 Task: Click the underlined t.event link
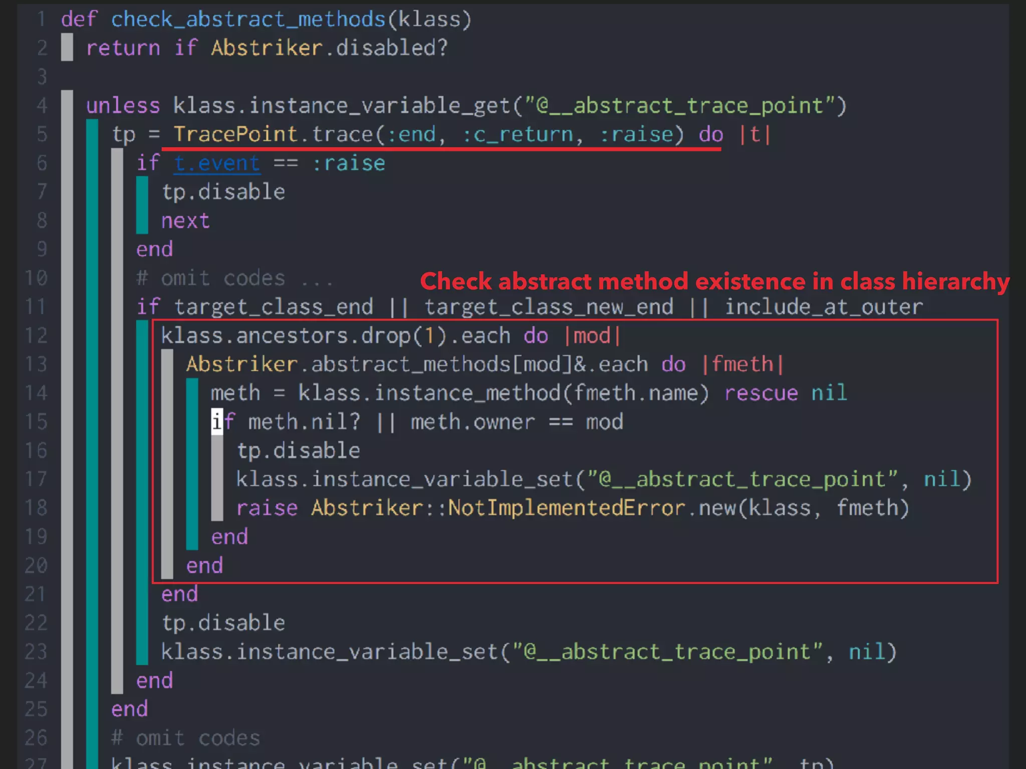click(x=216, y=163)
